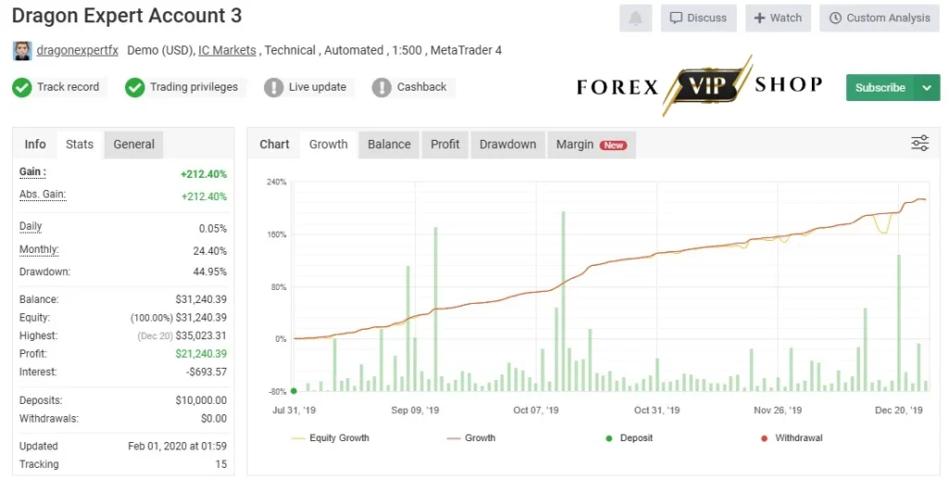Image resolution: width=949 pixels, height=480 pixels.
Task: Click the Cashback warning icon
Action: click(x=381, y=88)
